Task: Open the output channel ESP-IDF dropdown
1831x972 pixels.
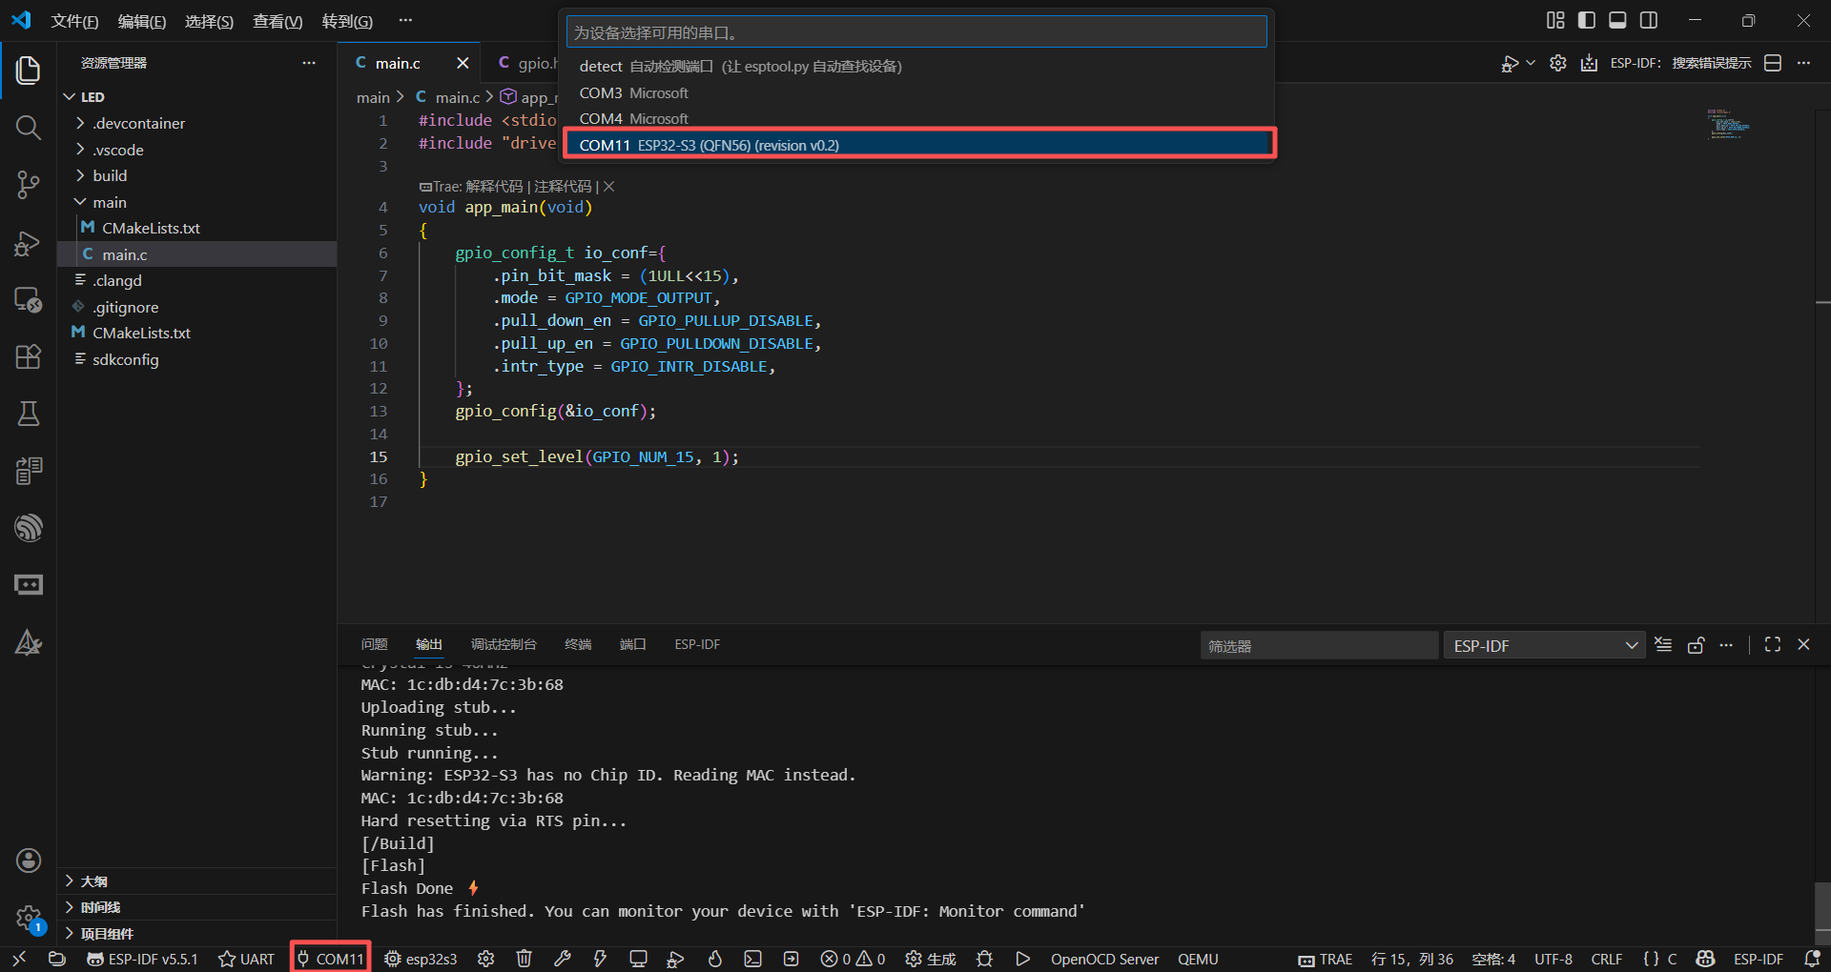Action: click(x=1544, y=645)
